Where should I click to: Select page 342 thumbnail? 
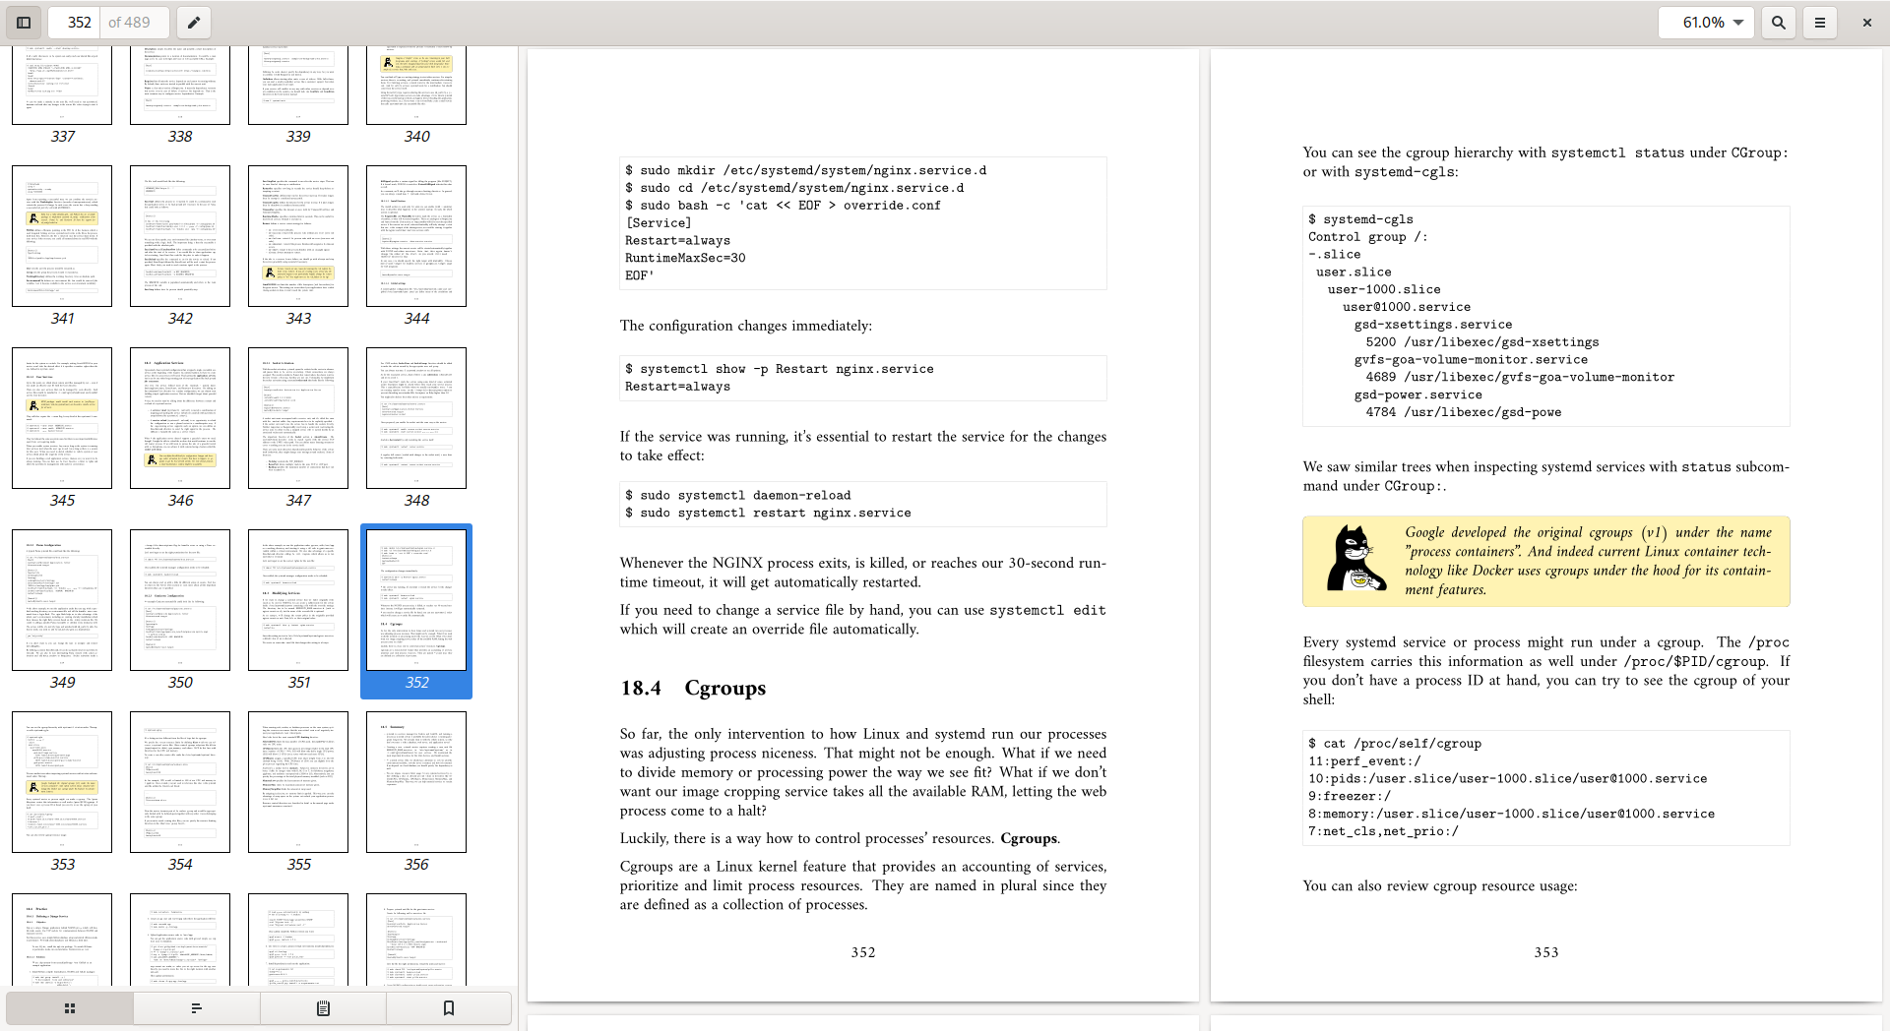pyautogui.click(x=180, y=236)
